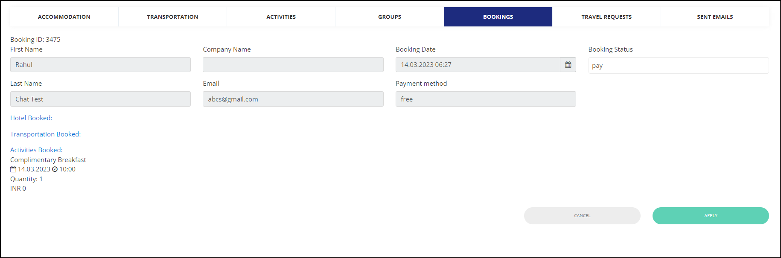Open the Transportation tab
The image size is (781, 258).
click(x=172, y=17)
